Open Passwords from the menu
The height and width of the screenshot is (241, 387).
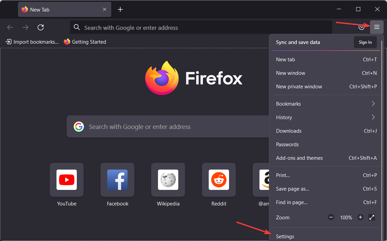326,145
